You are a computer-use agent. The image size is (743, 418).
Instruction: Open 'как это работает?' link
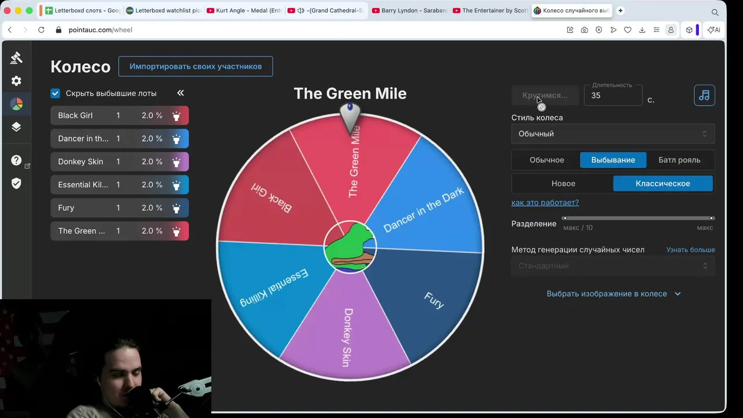click(x=545, y=203)
